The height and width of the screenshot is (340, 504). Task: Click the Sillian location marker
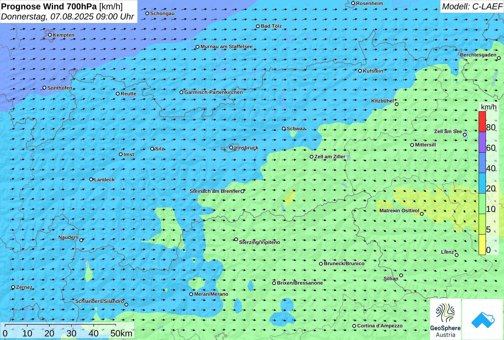(x=401, y=276)
